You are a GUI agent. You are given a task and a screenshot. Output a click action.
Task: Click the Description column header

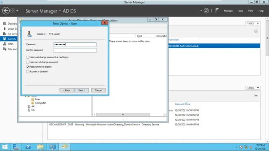(161, 36)
